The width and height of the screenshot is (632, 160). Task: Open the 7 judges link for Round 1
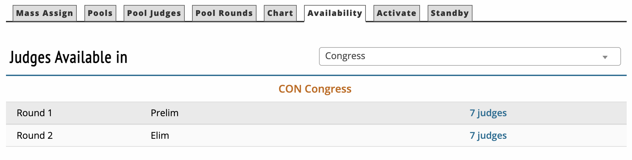(488, 113)
